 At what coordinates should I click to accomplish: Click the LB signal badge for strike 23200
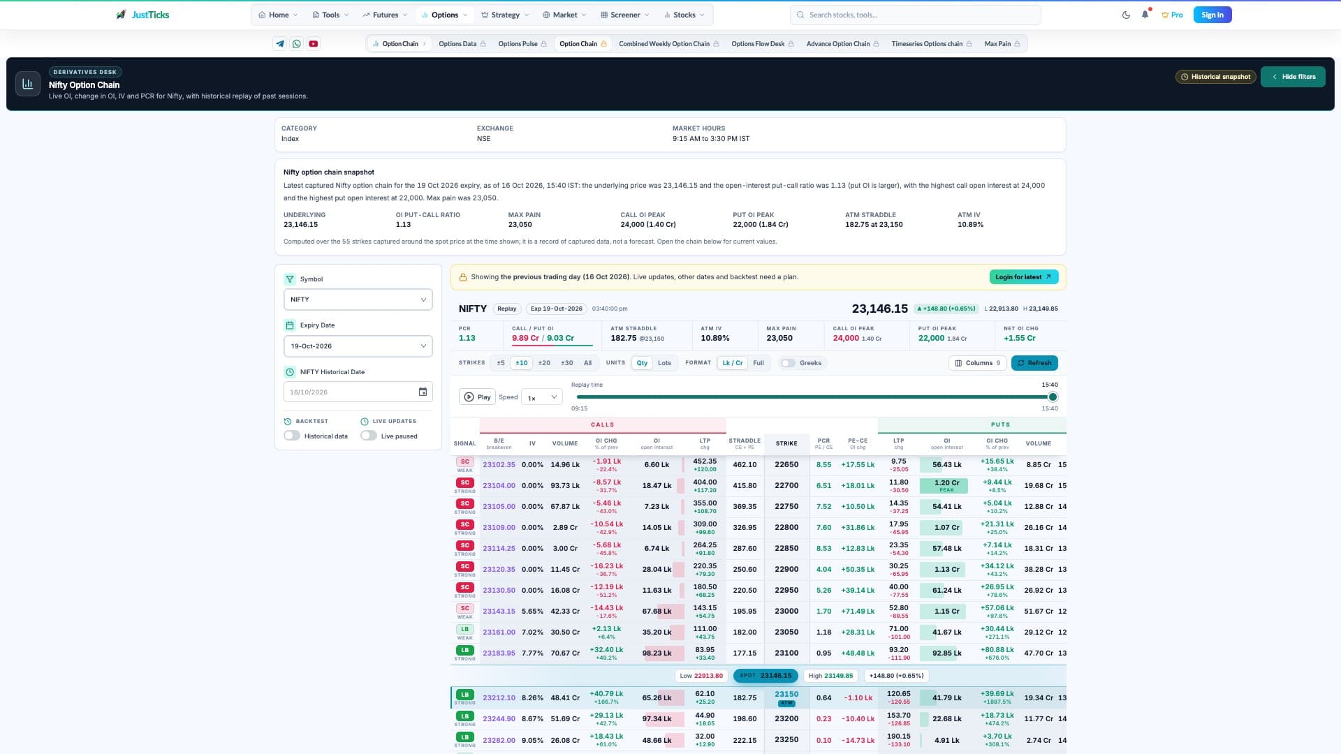click(x=465, y=716)
